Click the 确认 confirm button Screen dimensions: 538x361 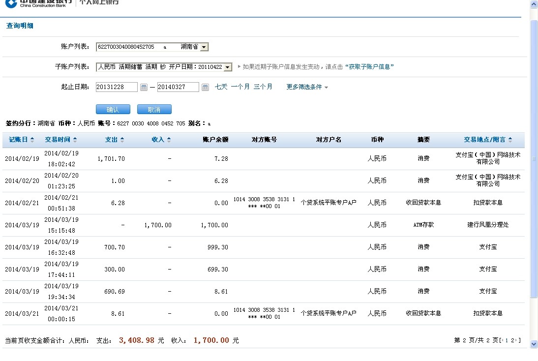click(x=113, y=109)
